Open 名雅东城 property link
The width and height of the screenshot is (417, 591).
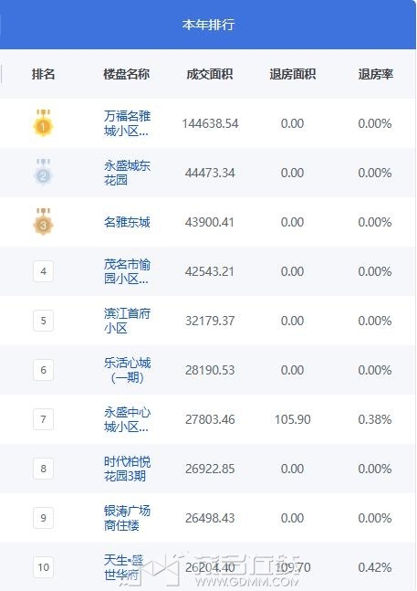[127, 222]
